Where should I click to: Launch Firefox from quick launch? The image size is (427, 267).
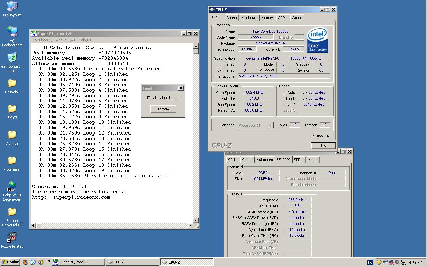(x=26, y=262)
